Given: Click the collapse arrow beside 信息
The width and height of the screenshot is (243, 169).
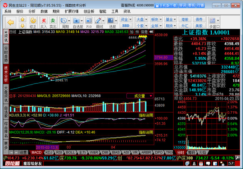Looking at the screenshot, I should click(151, 32).
